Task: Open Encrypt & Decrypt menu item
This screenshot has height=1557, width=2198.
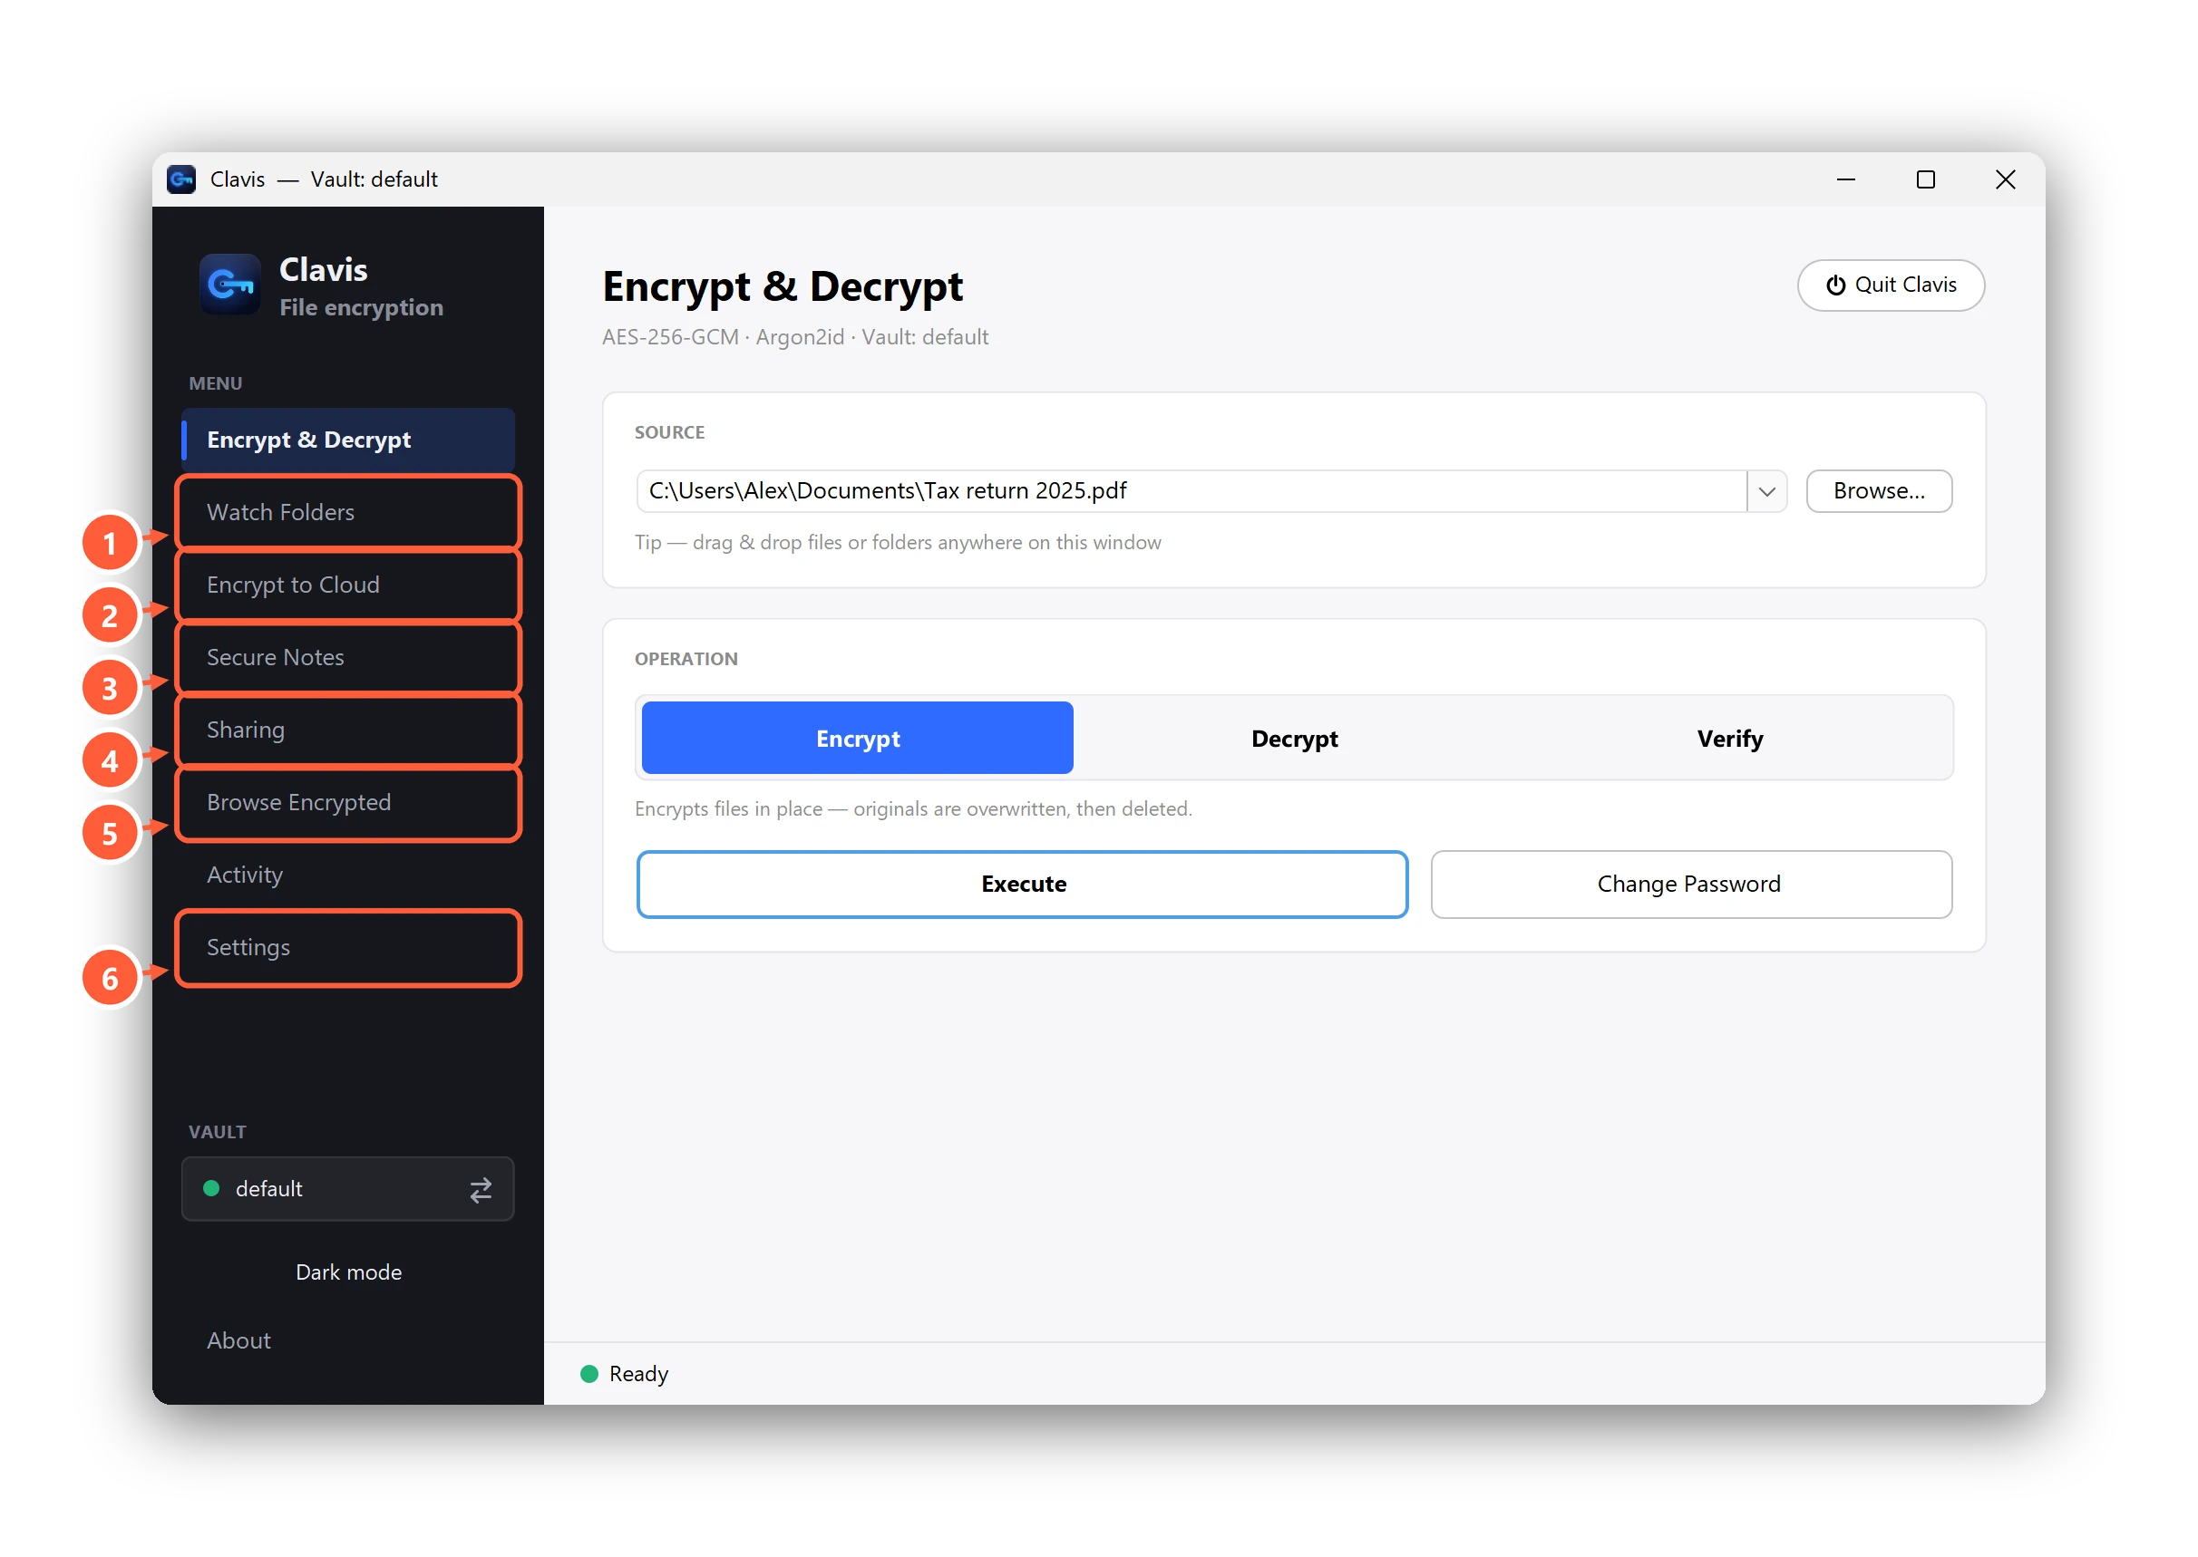Action: pos(348,440)
